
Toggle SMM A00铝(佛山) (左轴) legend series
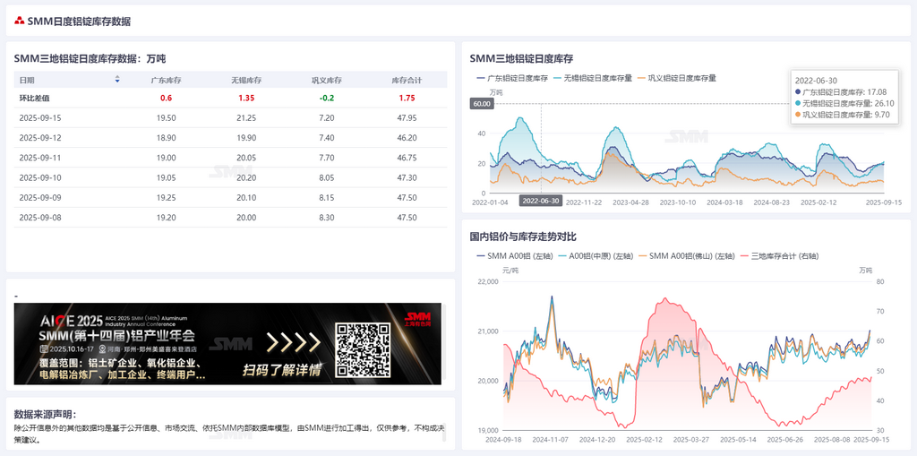point(686,256)
